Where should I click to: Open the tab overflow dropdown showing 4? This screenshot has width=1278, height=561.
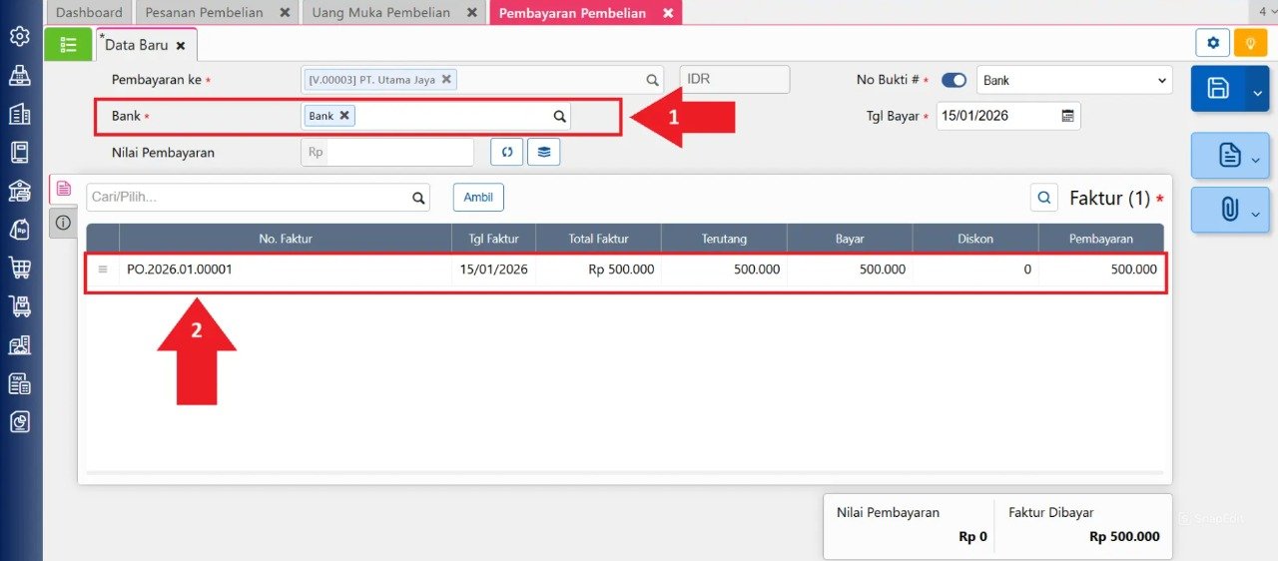click(1266, 12)
